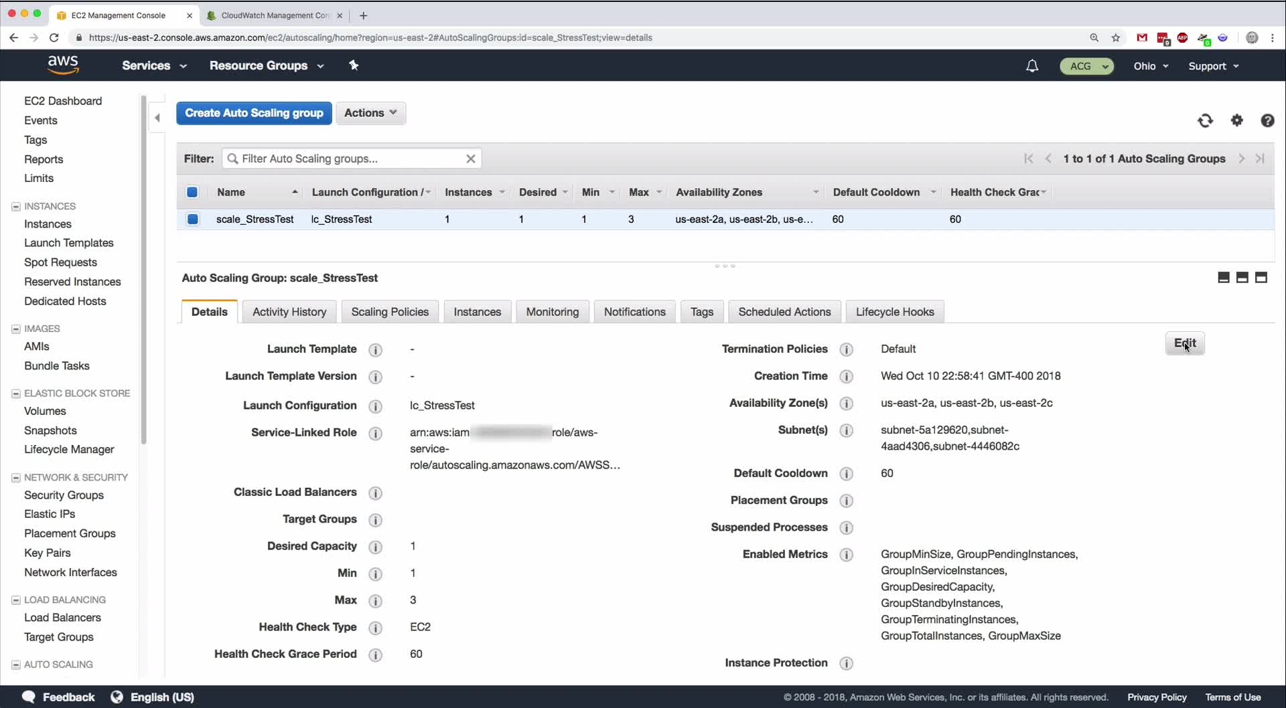This screenshot has height=708, width=1286.
Task: Collapse the NETWORK & SECURITY section
Action: point(15,478)
